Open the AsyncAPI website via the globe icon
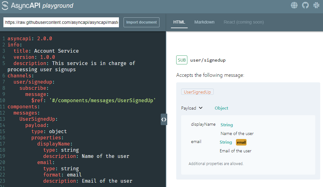The width and height of the screenshot is (323, 187). point(294,5)
